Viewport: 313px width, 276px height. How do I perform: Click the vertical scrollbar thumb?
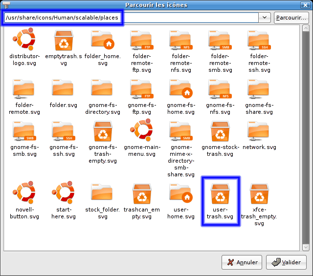pos(306,138)
